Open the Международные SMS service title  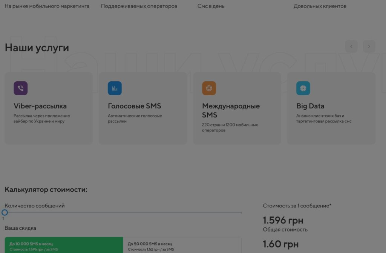click(x=231, y=110)
